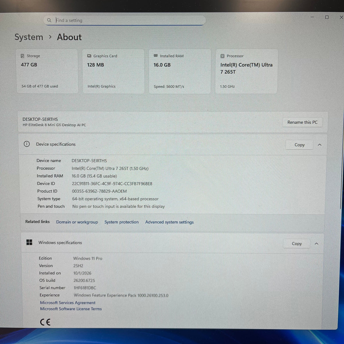
Task: Click the Version value 25H2
Action: pos(78,266)
